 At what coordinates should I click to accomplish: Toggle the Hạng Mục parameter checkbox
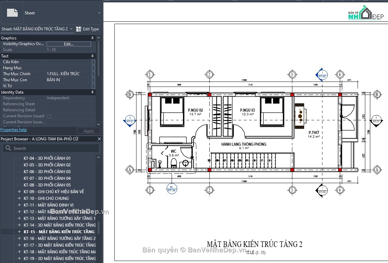coord(93,68)
